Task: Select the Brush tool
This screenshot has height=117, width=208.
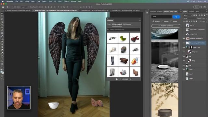Action: [x=2, y=36]
